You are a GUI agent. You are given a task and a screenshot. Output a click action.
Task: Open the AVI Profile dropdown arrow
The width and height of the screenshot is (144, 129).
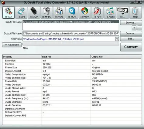point(117,39)
